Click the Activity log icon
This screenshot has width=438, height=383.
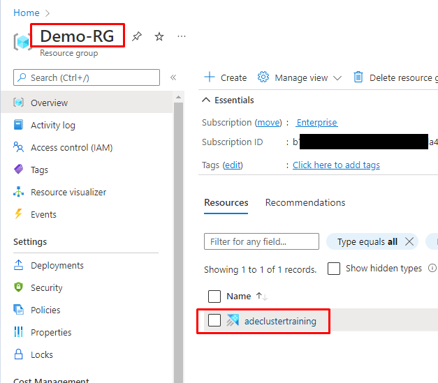point(18,125)
